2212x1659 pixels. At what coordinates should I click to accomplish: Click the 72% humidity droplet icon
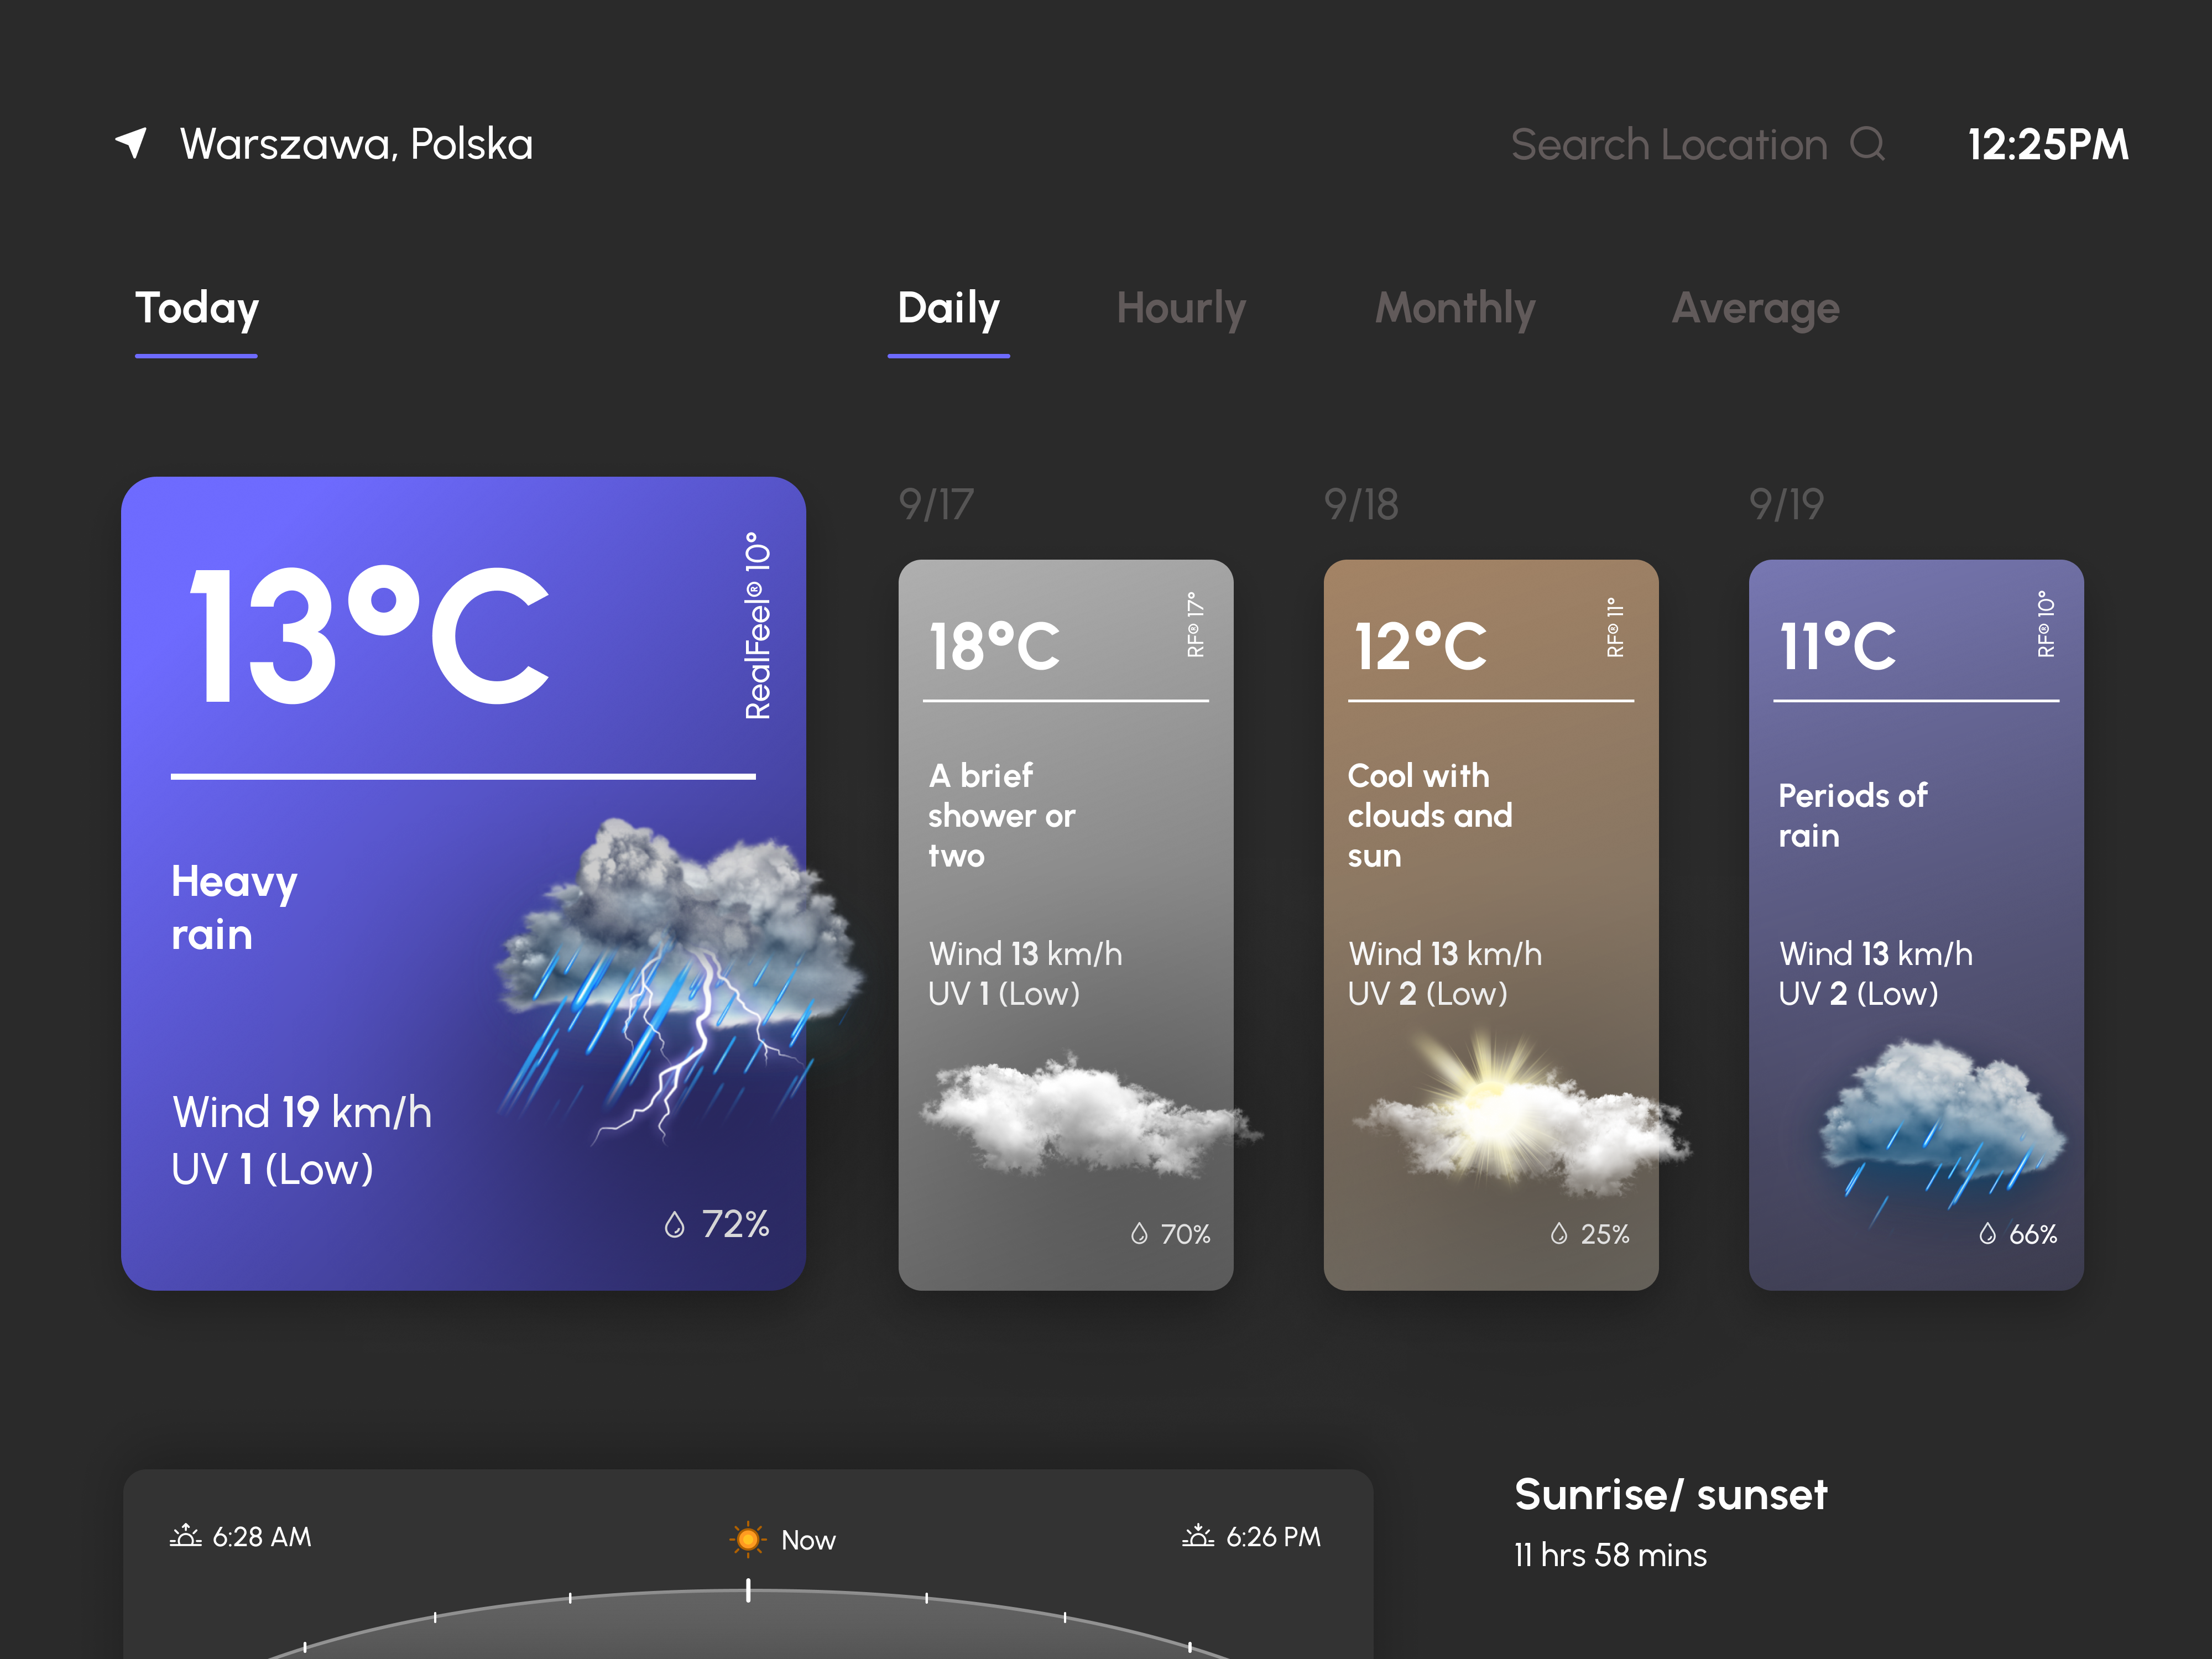675,1225
